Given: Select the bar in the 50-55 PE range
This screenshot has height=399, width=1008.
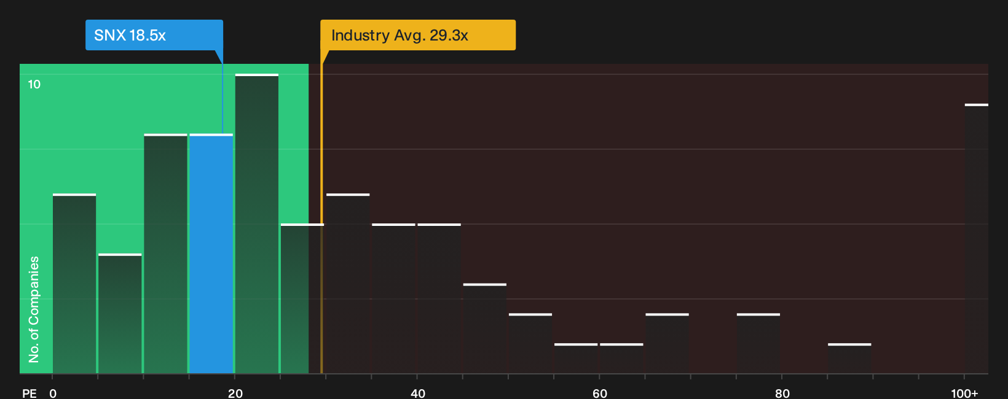Looking at the screenshot, I should [x=530, y=344].
